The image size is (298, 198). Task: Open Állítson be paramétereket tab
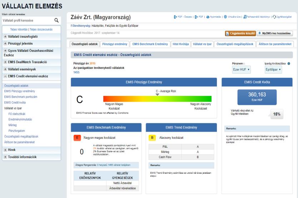click(x=275, y=44)
